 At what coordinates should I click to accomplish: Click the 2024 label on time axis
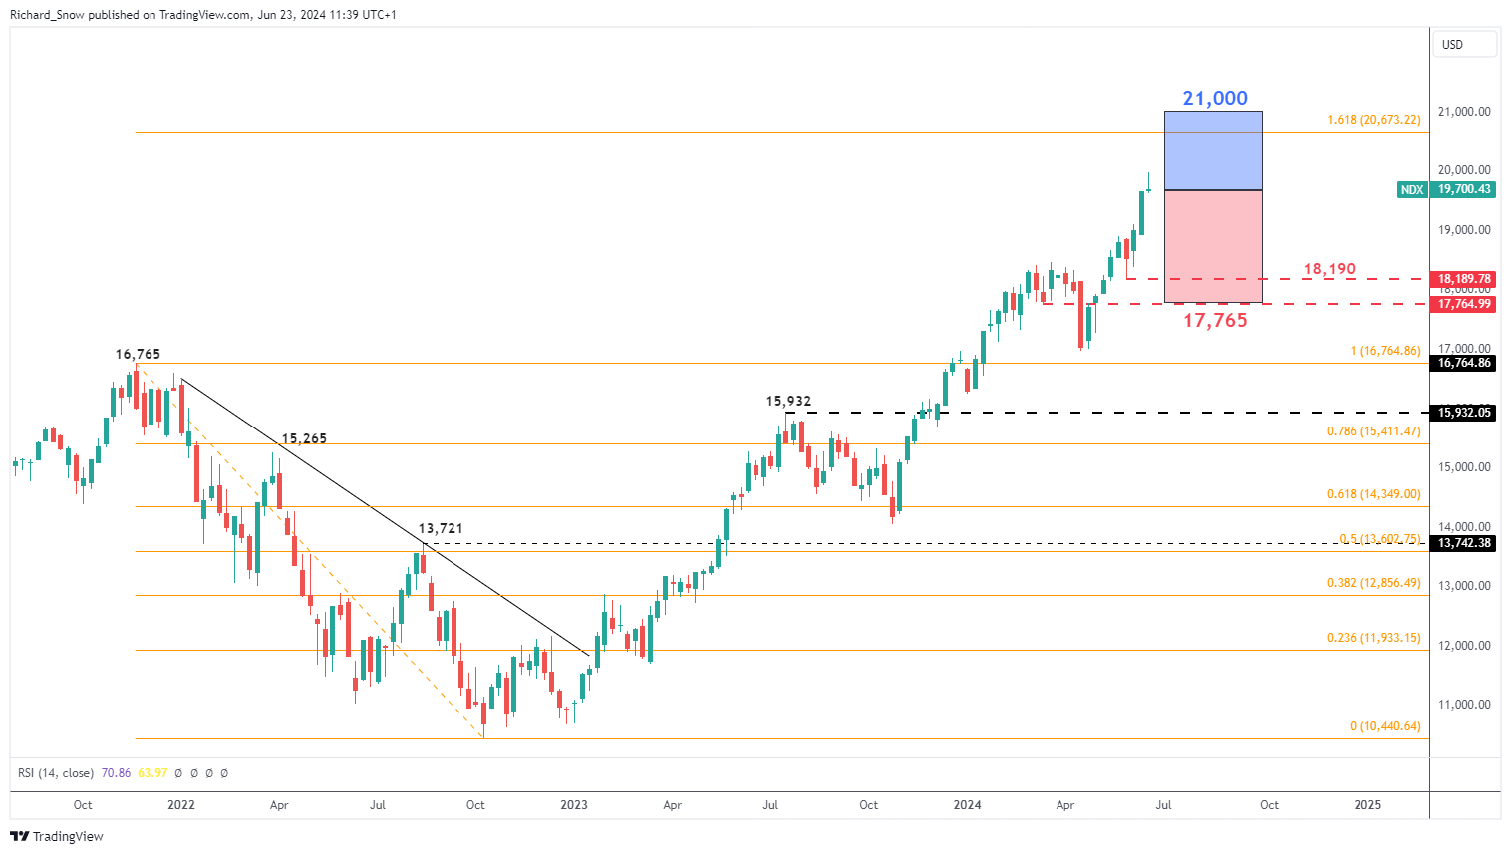[967, 805]
